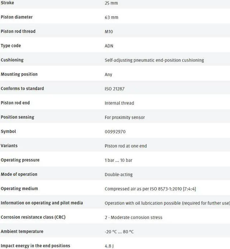Click the symbol number 00992970
Screen dimensions: 230x249
[x=115, y=132]
